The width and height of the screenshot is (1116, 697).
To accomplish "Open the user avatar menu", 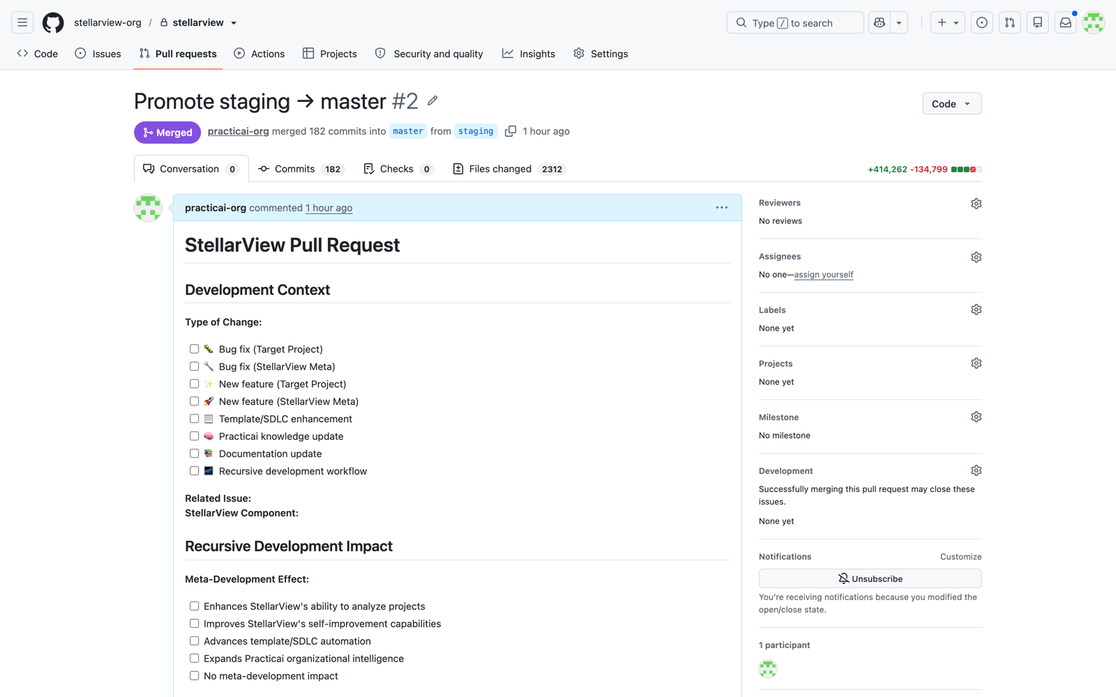I will click(x=1094, y=22).
